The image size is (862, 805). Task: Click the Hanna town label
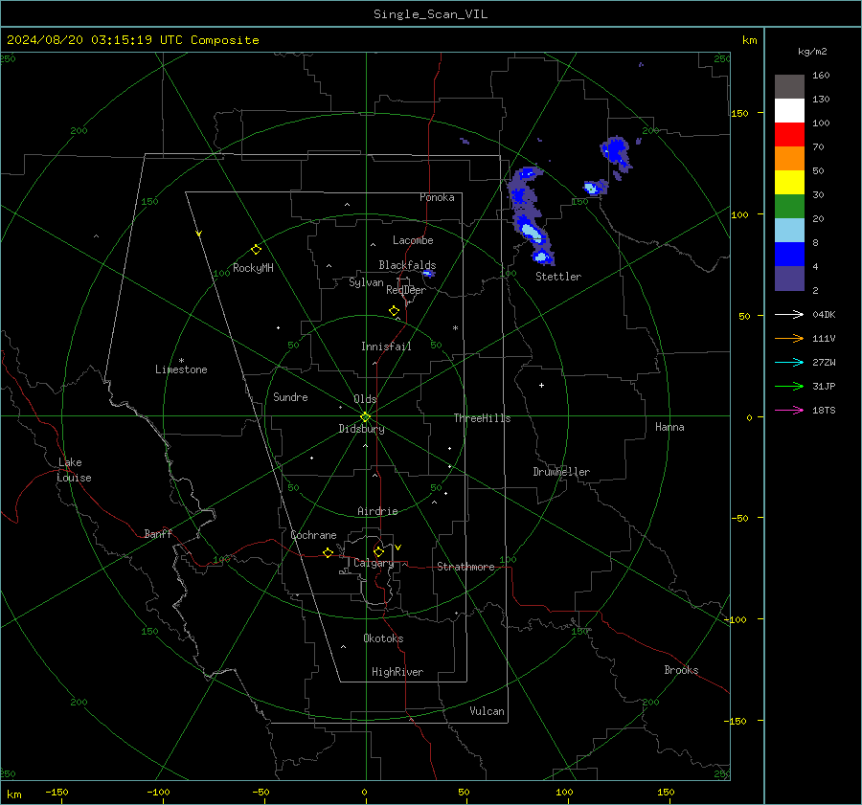tap(669, 427)
